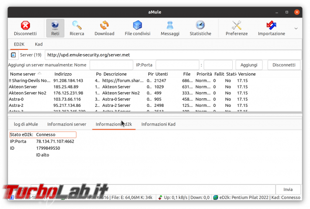Click address 103.73.66.116
This screenshot has width=310, height=209.
pos(67,99)
